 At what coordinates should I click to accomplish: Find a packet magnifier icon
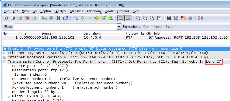(x=76, y=18)
